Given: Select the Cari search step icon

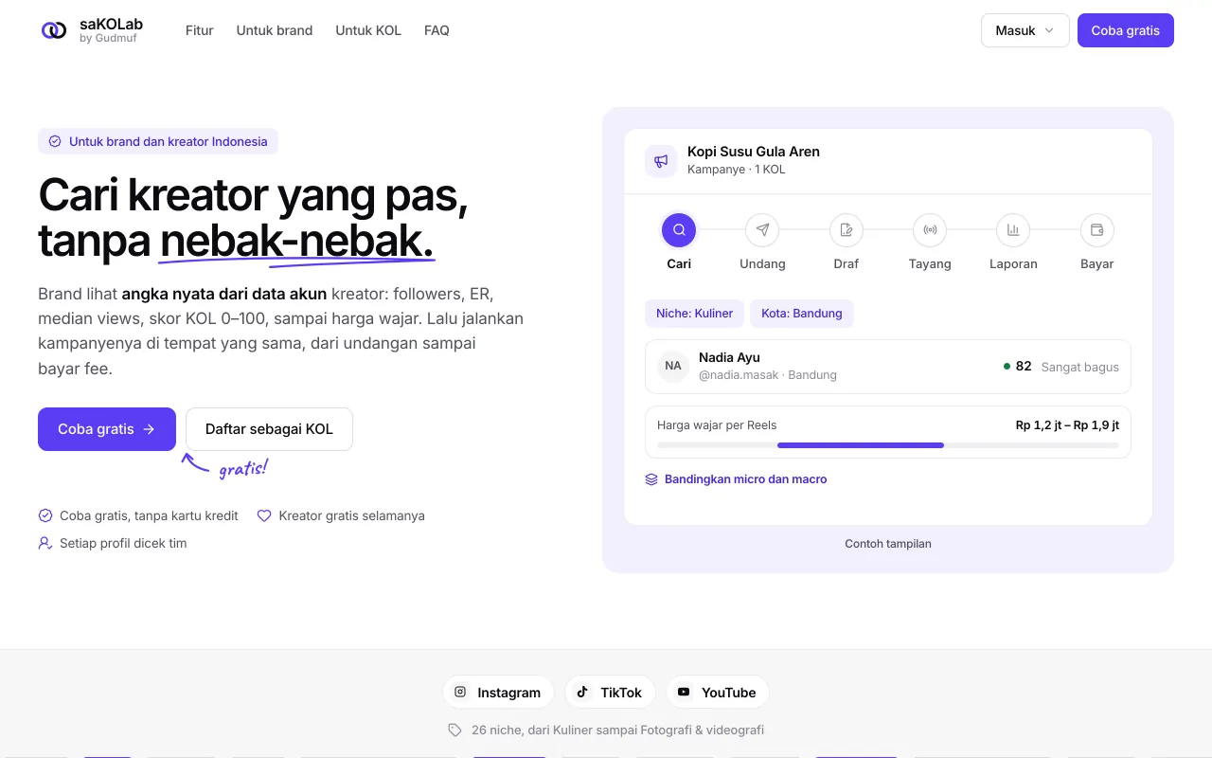Looking at the screenshot, I should 679,229.
